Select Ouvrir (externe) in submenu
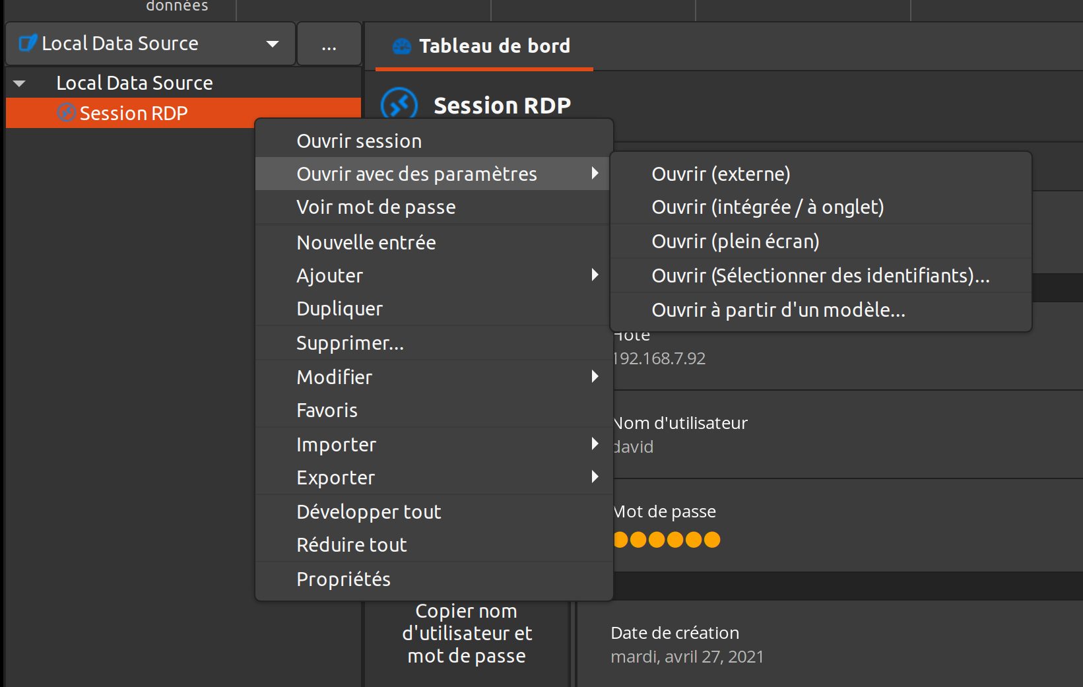 click(721, 174)
